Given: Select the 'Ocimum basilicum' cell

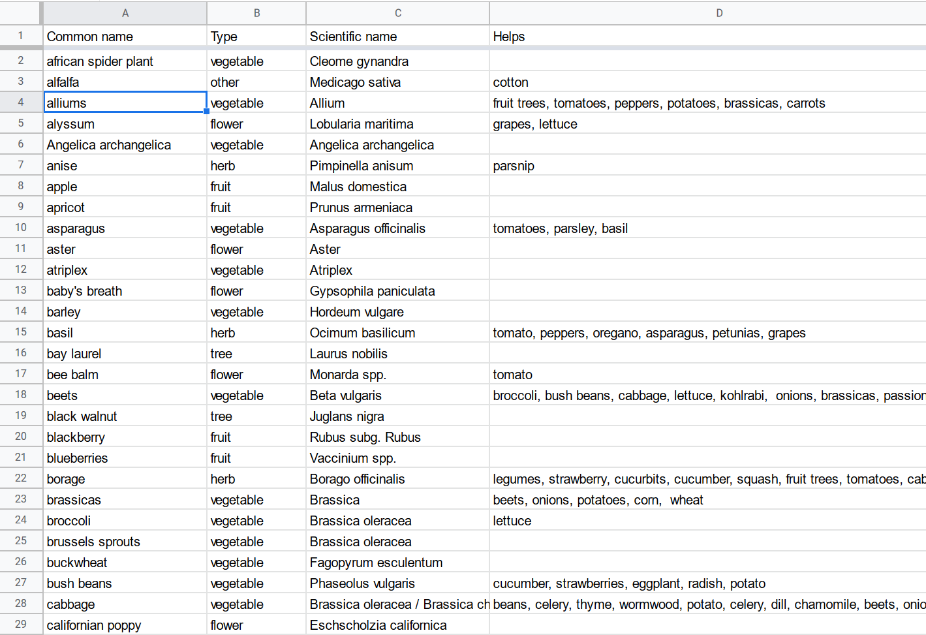Looking at the screenshot, I should pyautogui.click(x=397, y=333).
